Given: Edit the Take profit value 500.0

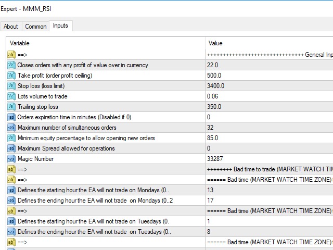Looking at the screenshot, I should pos(269,76).
